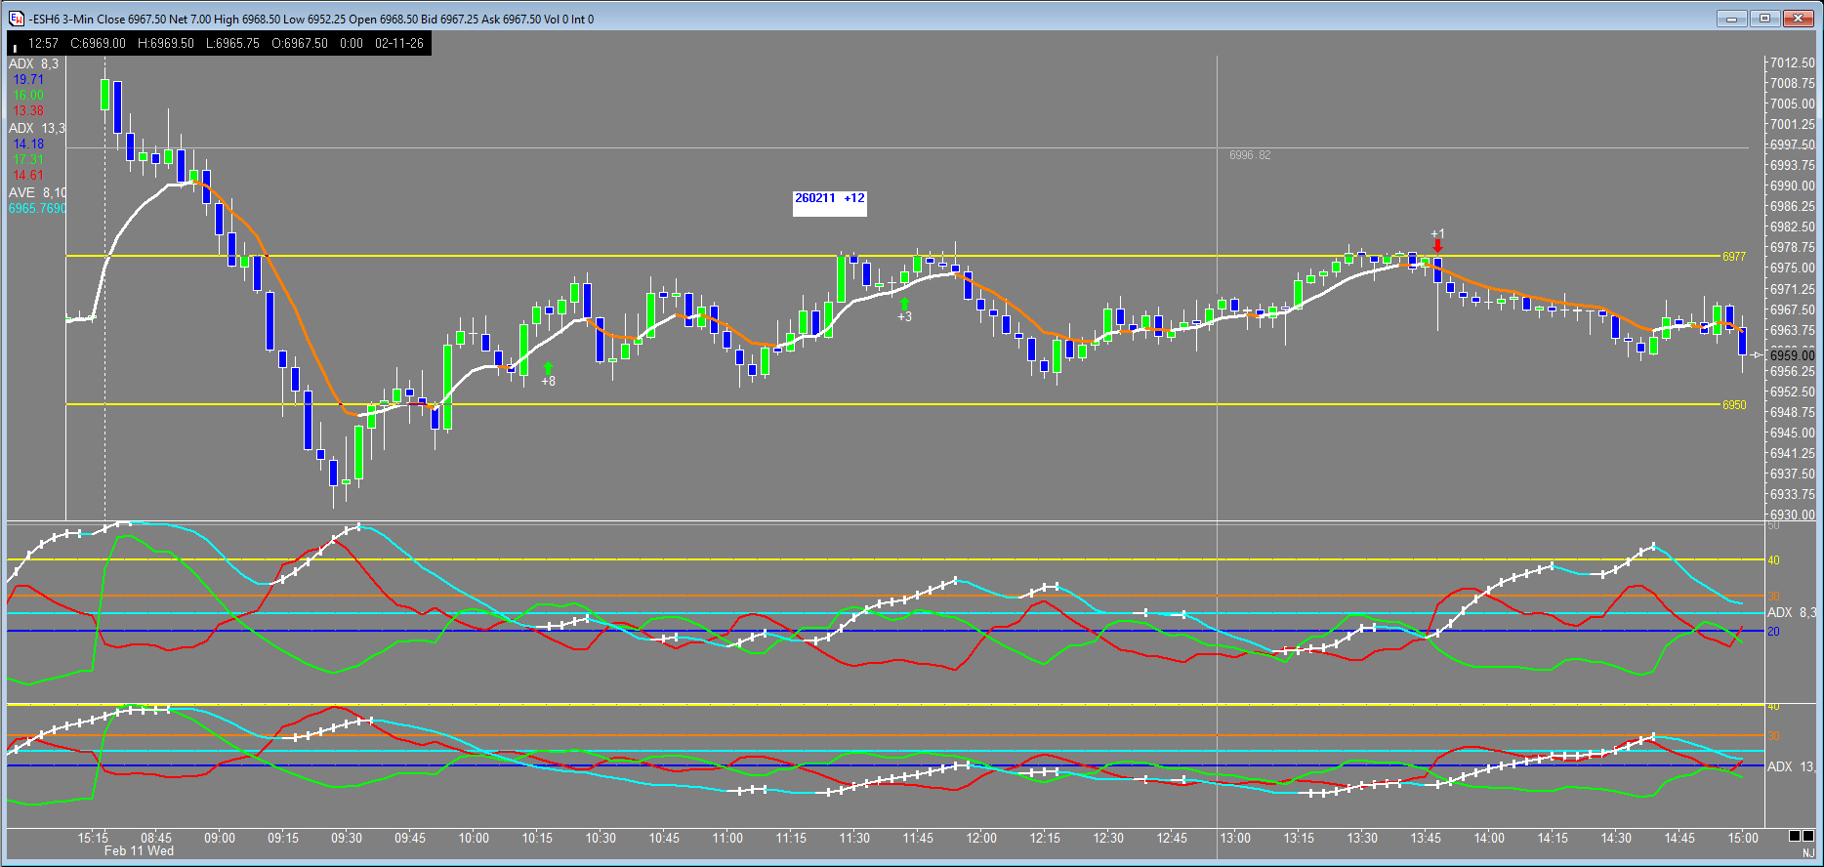Screen dimensions: 1824x867
Task: Select the yellow 6950 horizontal line label
Action: (x=1733, y=405)
